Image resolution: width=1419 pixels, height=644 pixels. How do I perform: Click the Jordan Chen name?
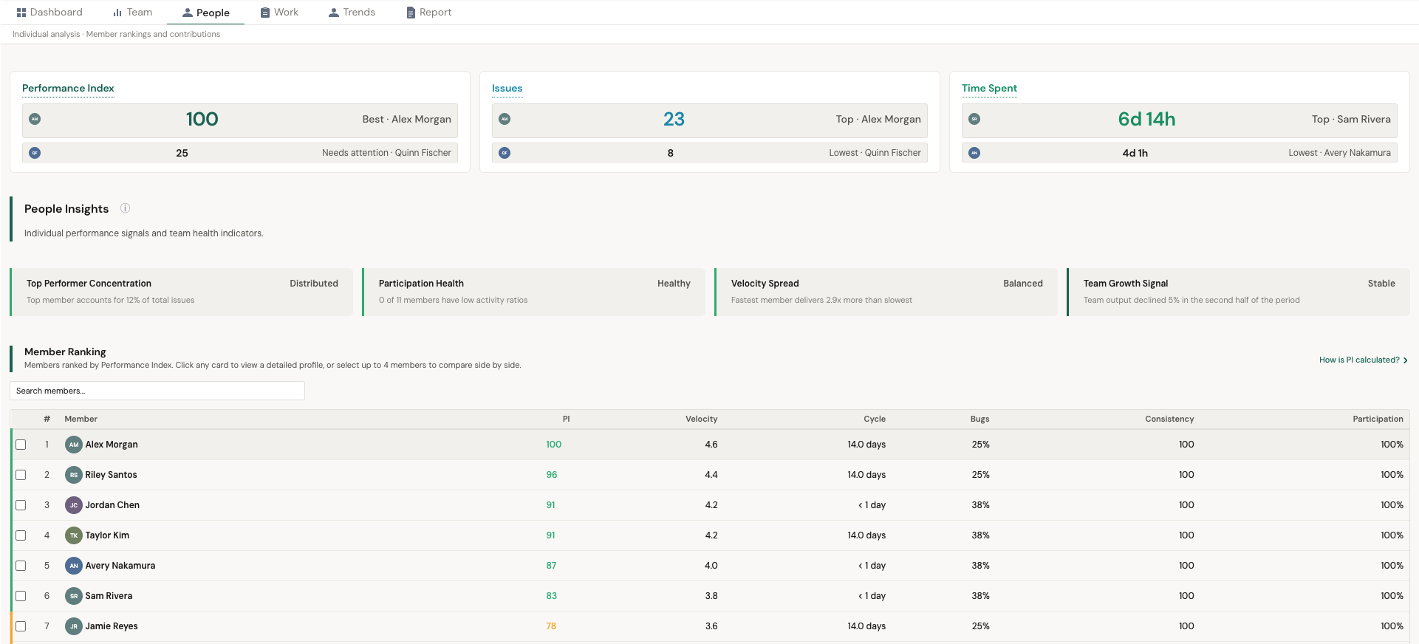pos(112,505)
